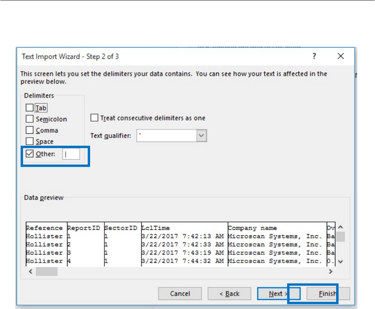Toggle Treat consecutive delimiters as one

[95, 118]
